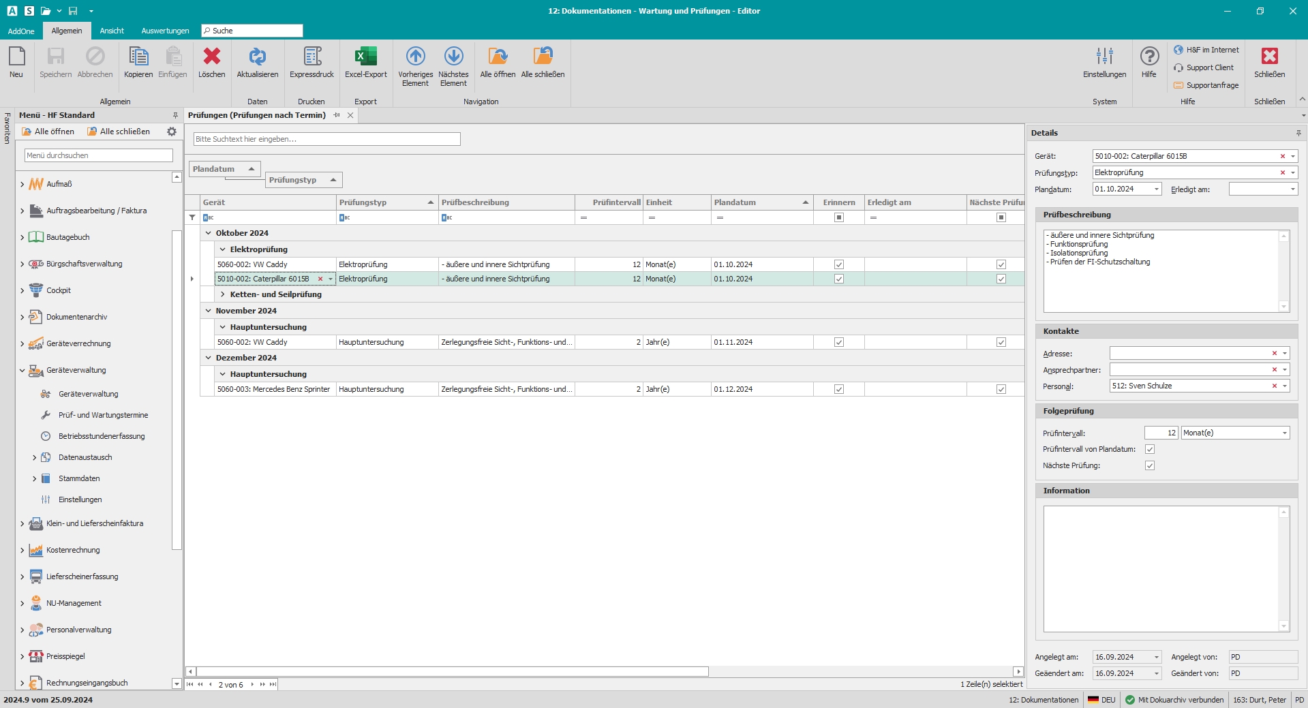The height and width of the screenshot is (708, 1308).
Task: Uncheck Erinnern for the Mercedes Benz Sprinter row
Action: click(839, 389)
